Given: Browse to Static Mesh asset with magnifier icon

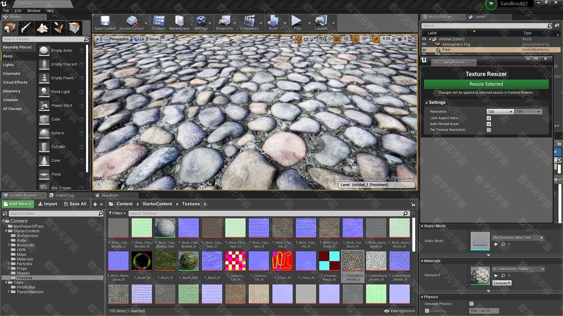Looking at the screenshot, I should [x=503, y=244].
